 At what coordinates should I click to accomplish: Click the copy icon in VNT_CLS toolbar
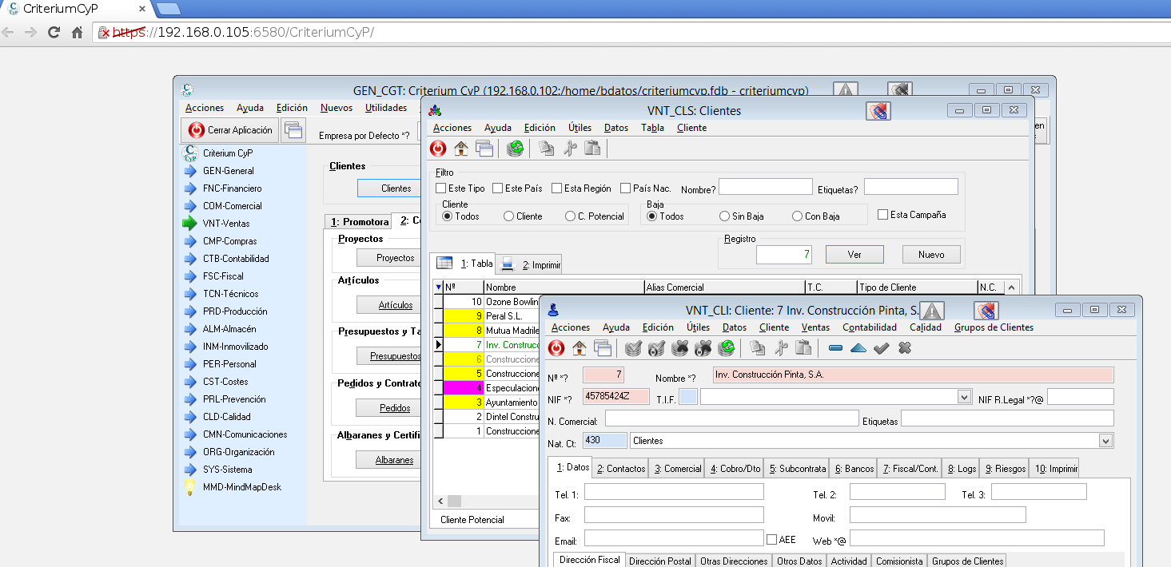click(547, 149)
